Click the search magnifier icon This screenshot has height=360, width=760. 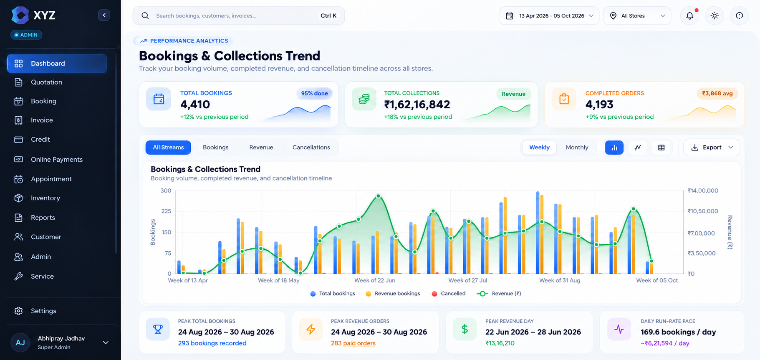tap(145, 16)
